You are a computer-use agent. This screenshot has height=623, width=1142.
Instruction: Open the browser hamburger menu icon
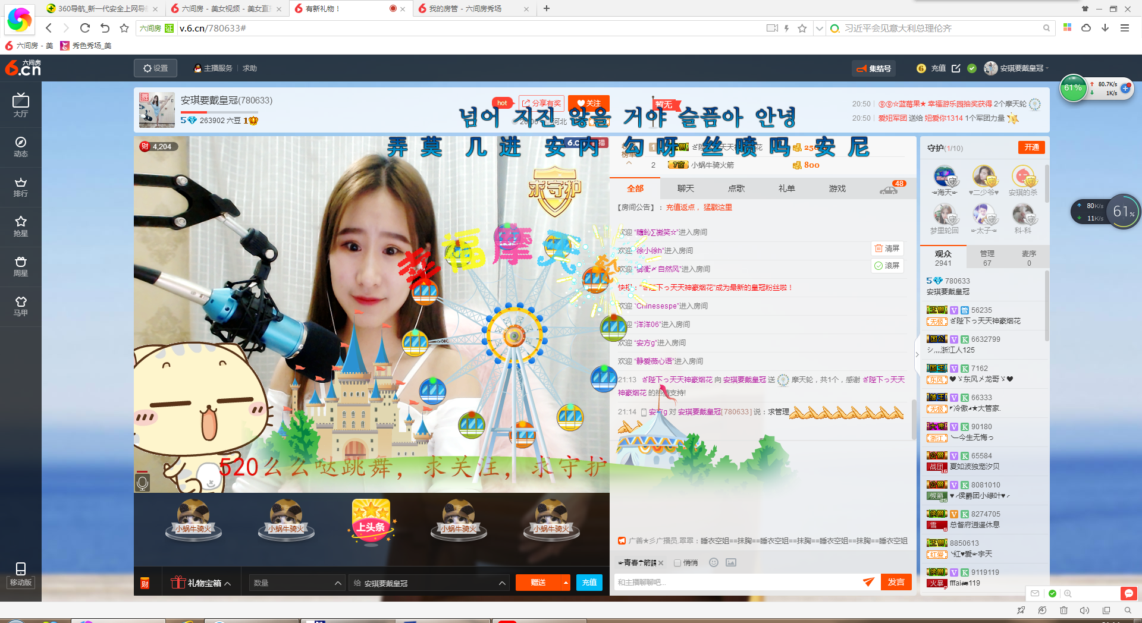(1125, 28)
